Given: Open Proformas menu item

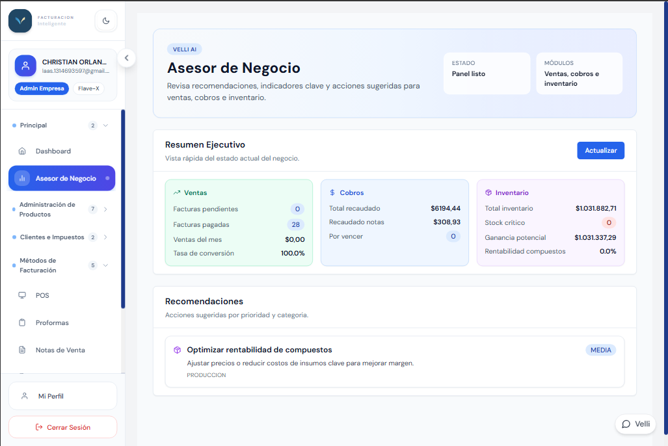Looking at the screenshot, I should point(62,323).
